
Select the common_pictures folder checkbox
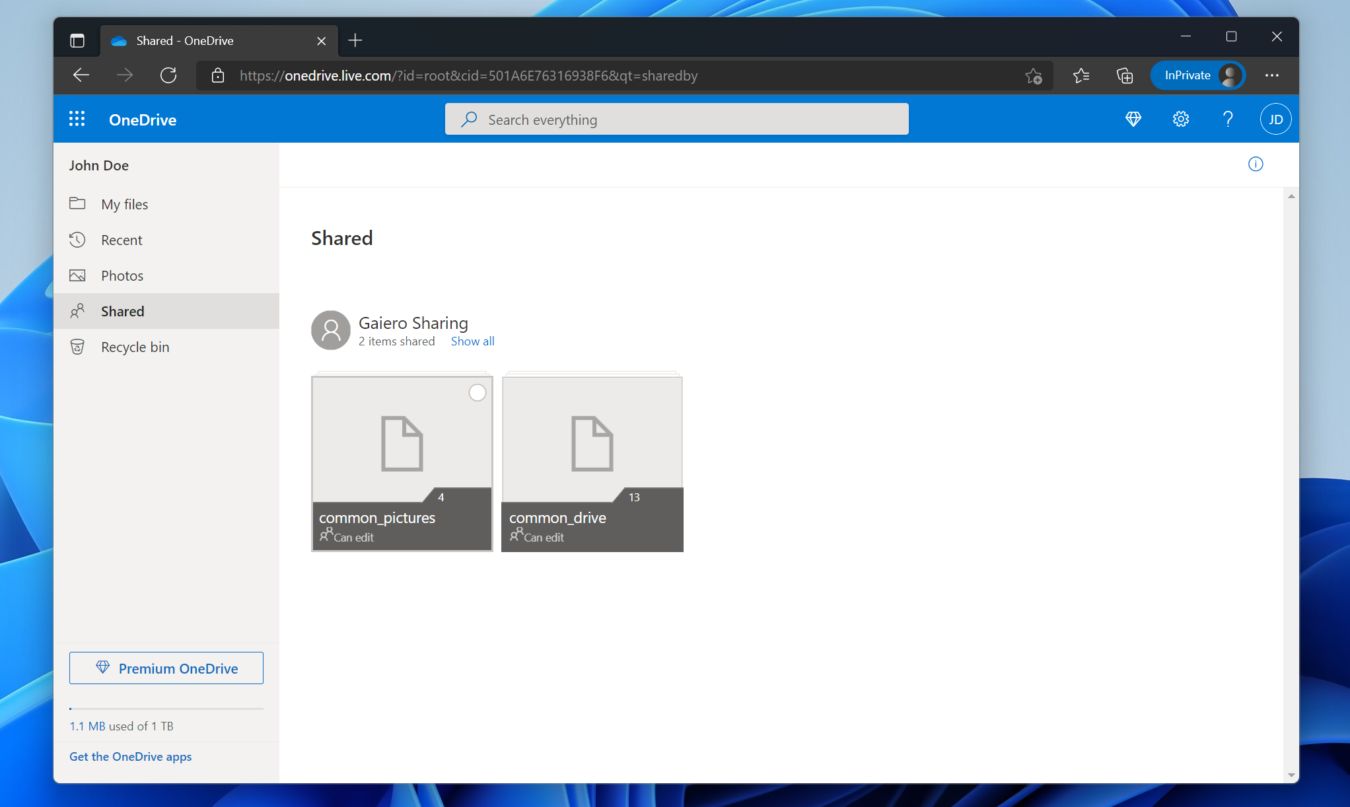(477, 392)
